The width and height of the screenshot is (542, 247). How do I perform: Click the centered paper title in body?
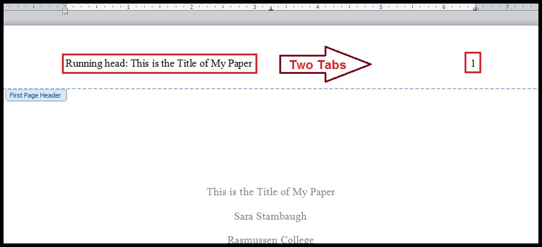tap(270, 192)
